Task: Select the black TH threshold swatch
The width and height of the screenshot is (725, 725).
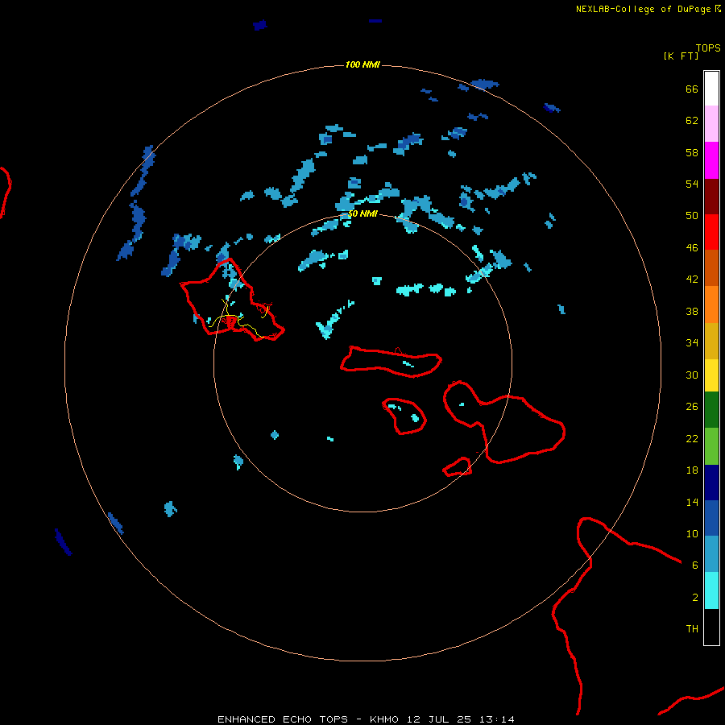Action: [711, 627]
